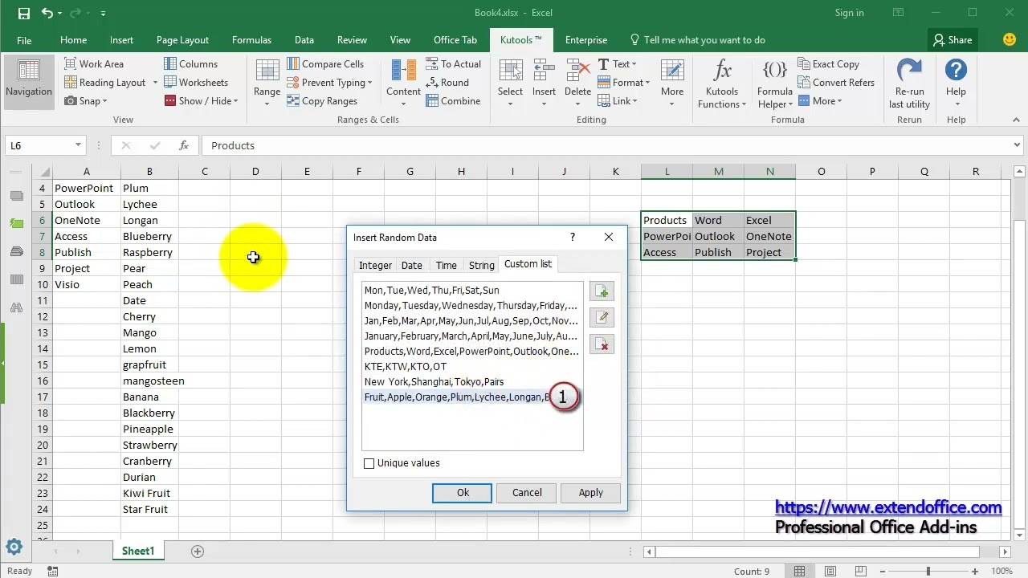This screenshot has height=578, width=1028.
Task: Open the column list pane icon
Action: [x=16, y=279]
